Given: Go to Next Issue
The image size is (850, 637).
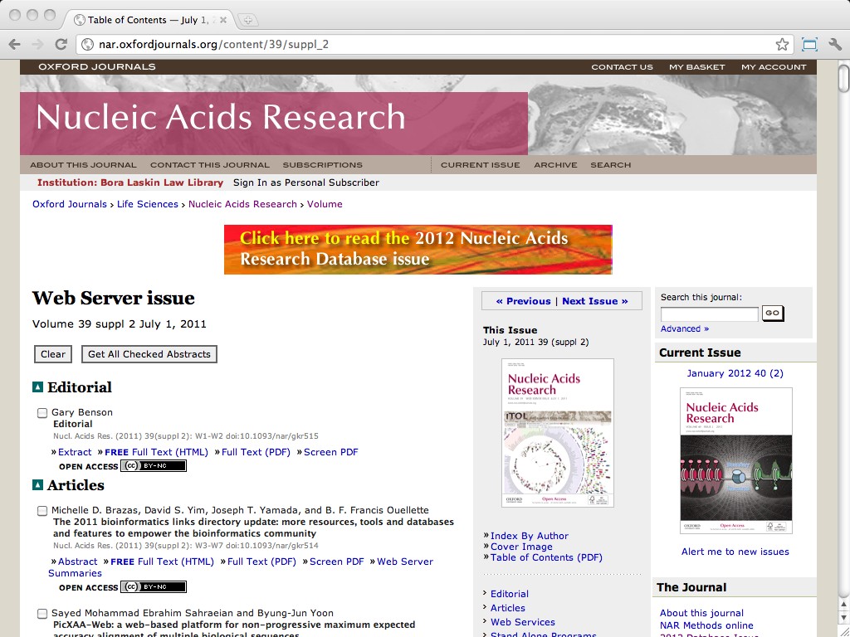Looking at the screenshot, I should [x=595, y=301].
